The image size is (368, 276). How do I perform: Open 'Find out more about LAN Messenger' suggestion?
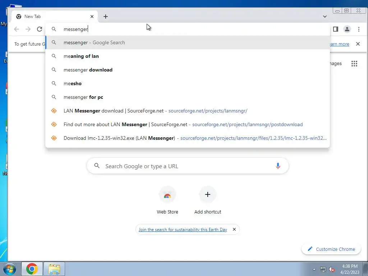point(188,124)
